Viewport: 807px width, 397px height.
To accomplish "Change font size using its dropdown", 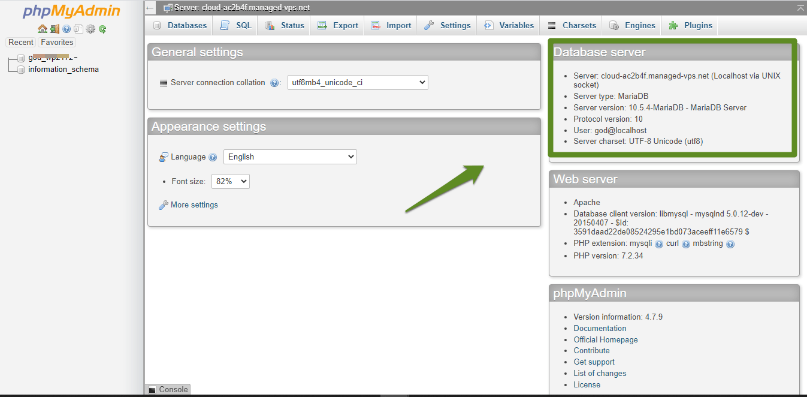I will pos(230,181).
